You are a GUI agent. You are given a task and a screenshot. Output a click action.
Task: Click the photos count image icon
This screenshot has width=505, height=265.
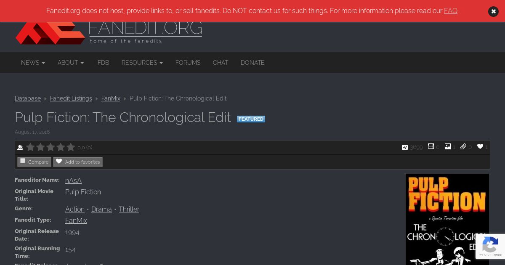pyautogui.click(x=448, y=146)
